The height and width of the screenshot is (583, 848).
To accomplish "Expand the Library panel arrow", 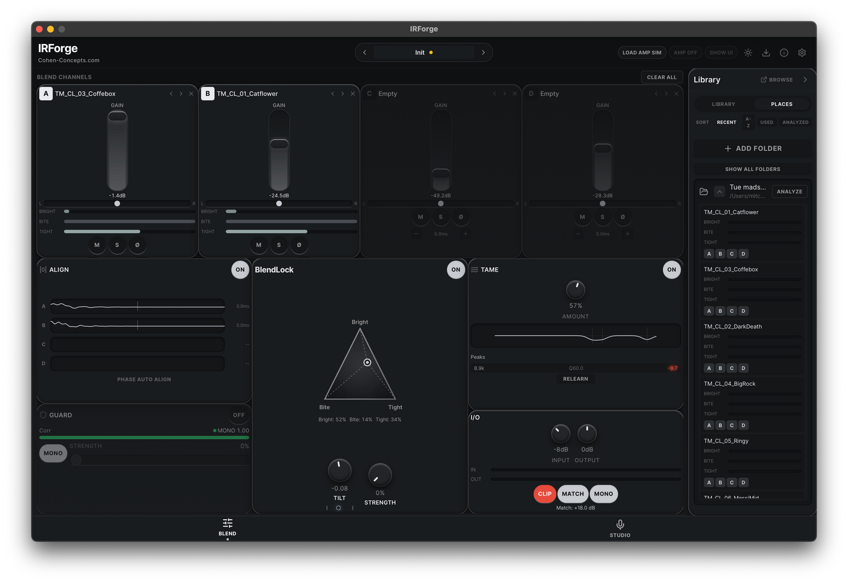I will click(805, 80).
